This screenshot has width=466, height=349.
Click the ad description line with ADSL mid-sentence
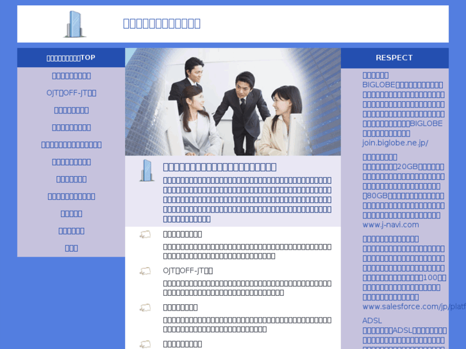point(404,330)
